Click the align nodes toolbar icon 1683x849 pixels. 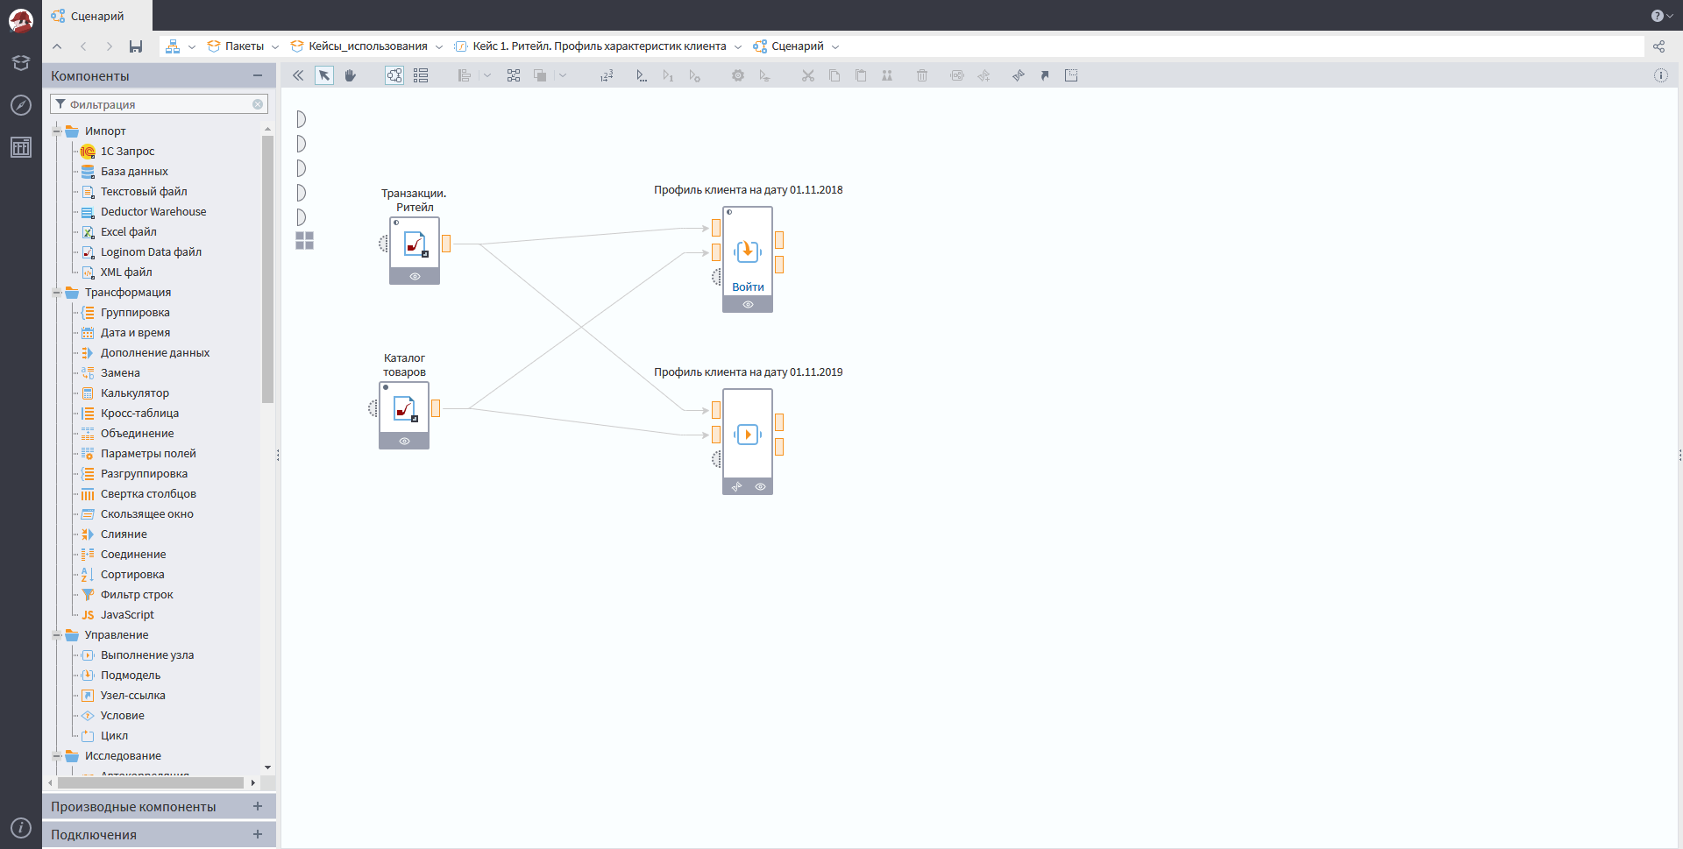pos(465,75)
